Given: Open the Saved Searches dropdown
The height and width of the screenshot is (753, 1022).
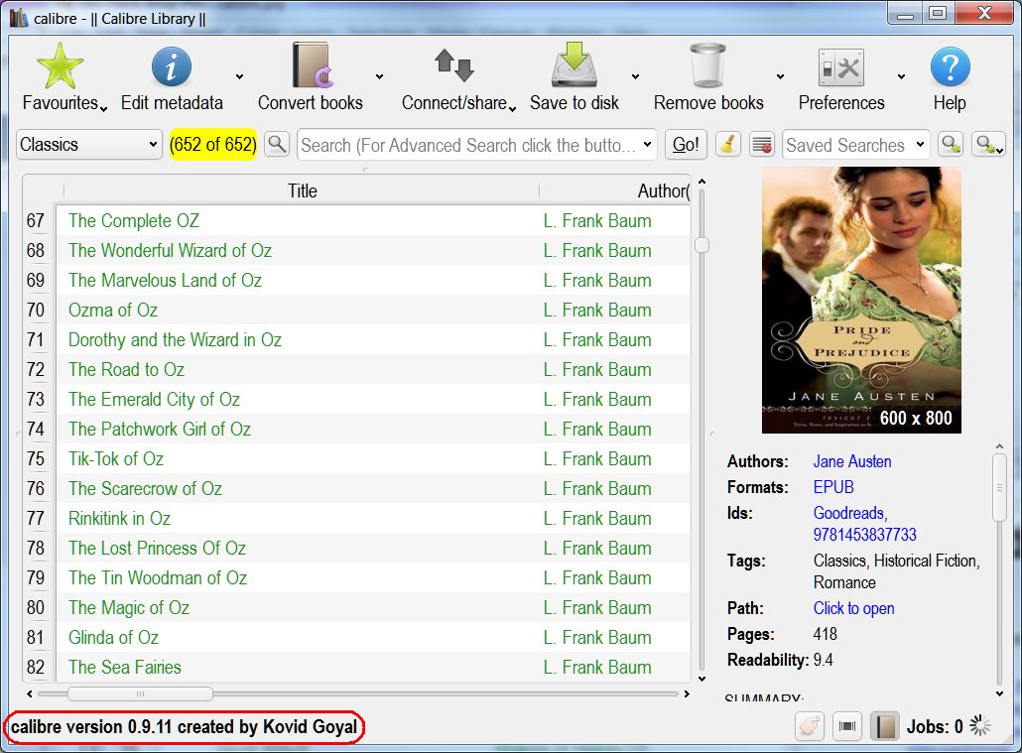Looking at the screenshot, I should [855, 145].
